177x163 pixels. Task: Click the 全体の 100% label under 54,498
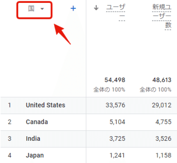pyautogui.click(x=109, y=90)
